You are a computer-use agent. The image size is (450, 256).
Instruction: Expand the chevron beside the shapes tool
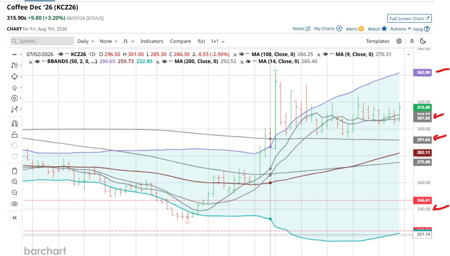[21, 76]
